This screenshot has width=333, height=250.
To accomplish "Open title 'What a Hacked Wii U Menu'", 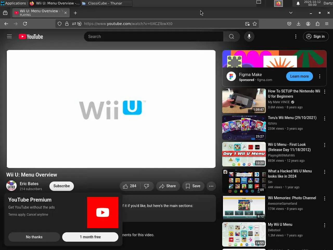I will click(x=290, y=174).
